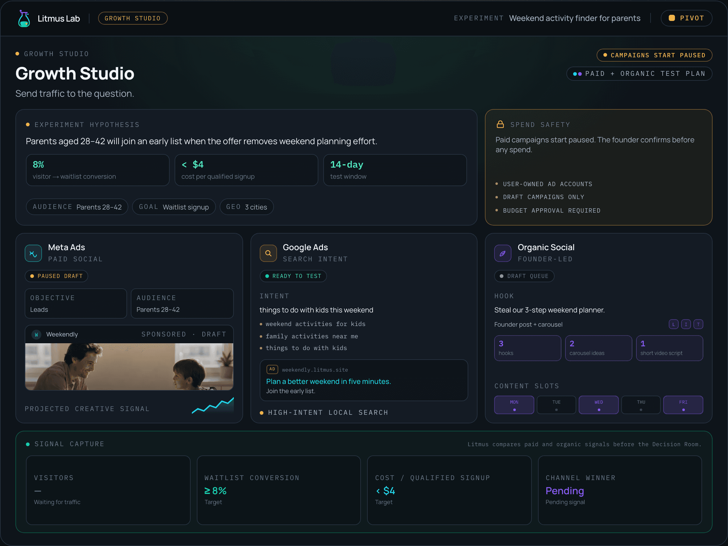Click the 14-day test window card
Viewport: 728px width, 546px height.
(395, 170)
